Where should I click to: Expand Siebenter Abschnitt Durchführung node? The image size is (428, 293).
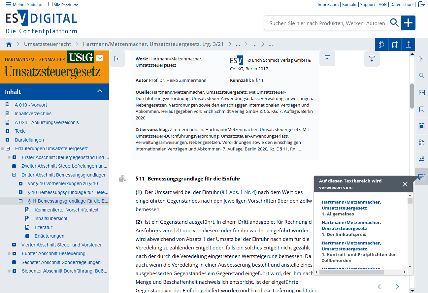(14, 271)
